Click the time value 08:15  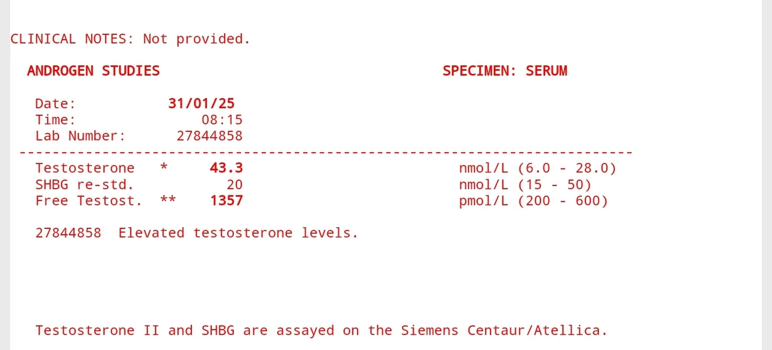(x=222, y=120)
